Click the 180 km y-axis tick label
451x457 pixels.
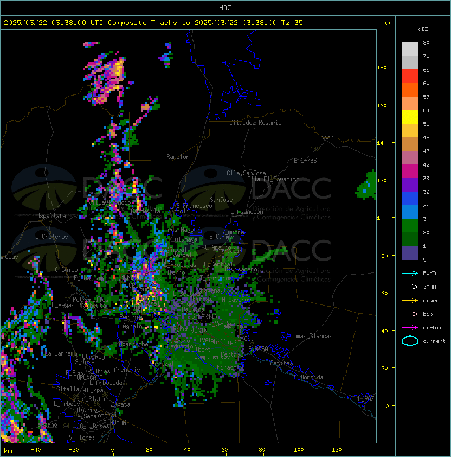pos(382,68)
